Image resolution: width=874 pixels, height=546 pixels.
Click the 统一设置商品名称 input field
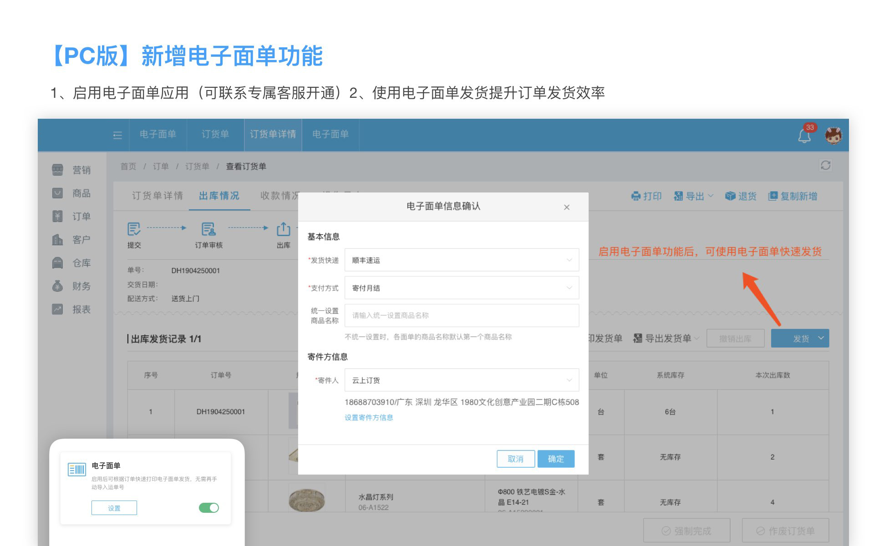(462, 316)
